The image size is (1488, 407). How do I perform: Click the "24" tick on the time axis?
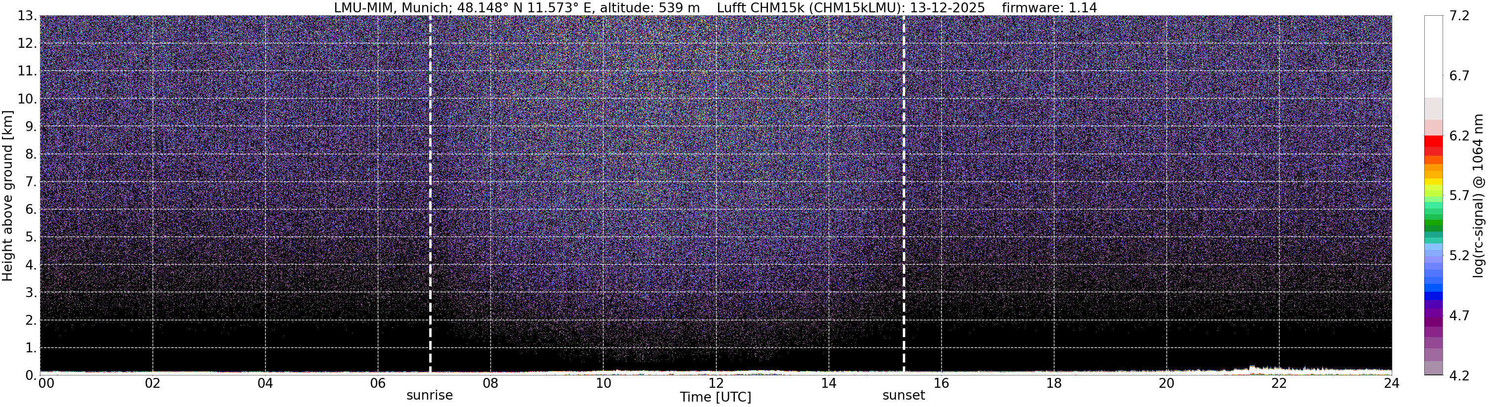[x=1392, y=383]
